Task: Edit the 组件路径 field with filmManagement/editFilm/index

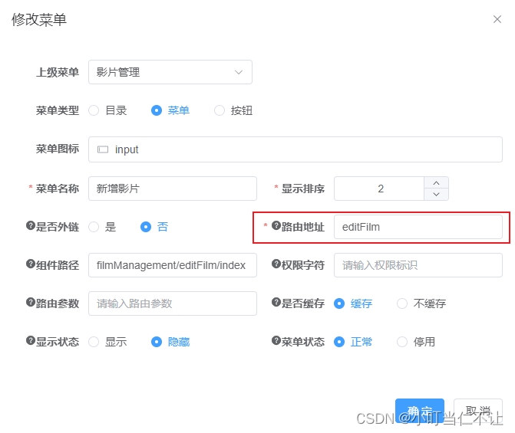Action: pyautogui.click(x=173, y=265)
